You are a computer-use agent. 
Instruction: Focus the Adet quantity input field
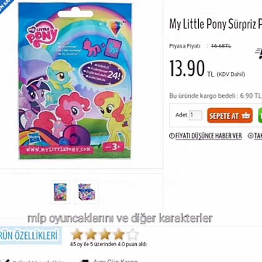[x=195, y=115]
